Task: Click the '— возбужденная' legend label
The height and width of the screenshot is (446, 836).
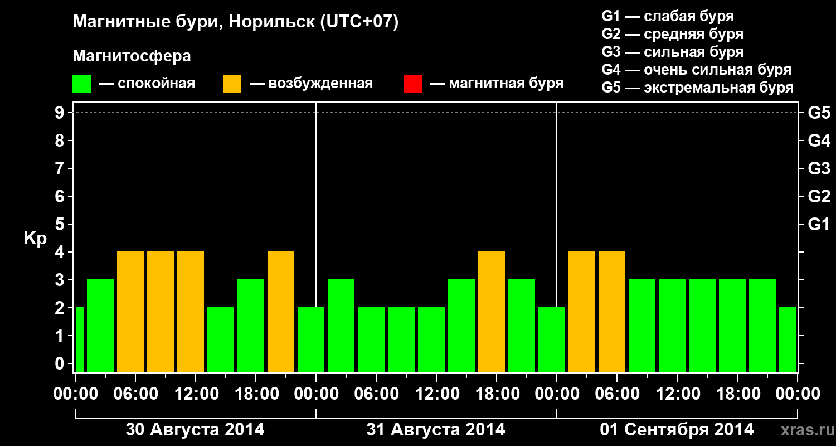Action: click(311, 84)
